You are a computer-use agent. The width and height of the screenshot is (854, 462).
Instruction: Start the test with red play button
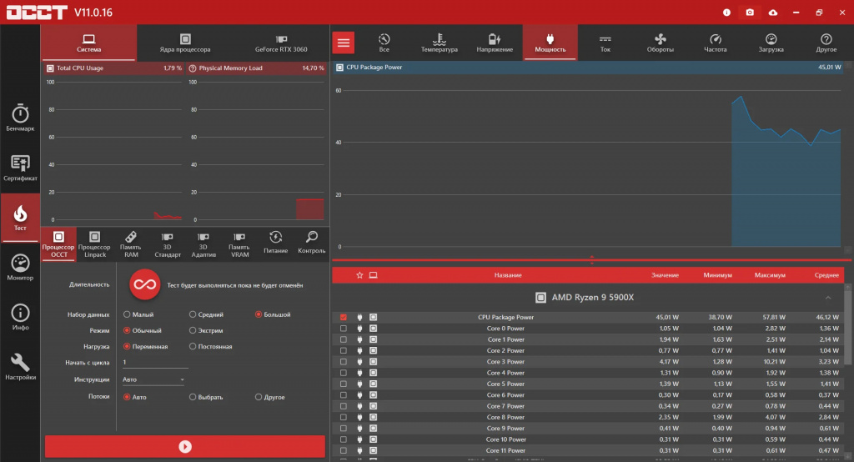point(185,447)
